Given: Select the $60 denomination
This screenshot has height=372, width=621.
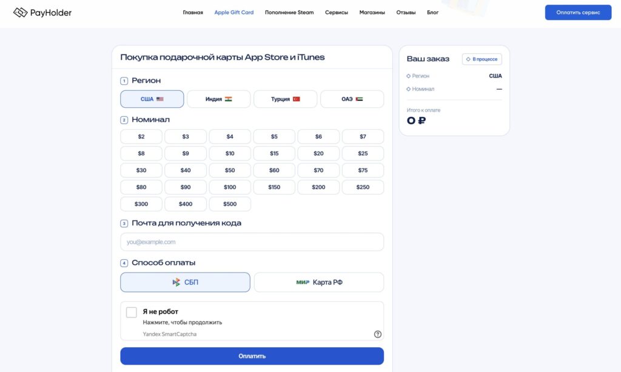Looking at the screenshot, I should [274, 170].
